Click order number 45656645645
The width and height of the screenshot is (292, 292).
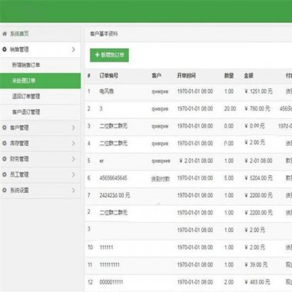113,178
